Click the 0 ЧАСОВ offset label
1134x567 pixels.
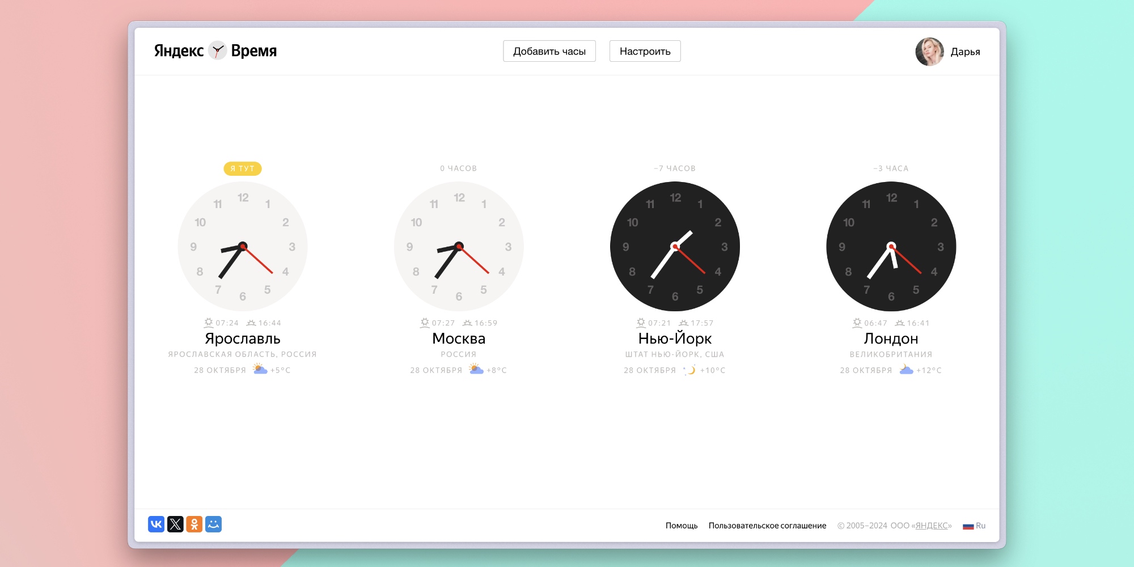pyautogui.click(x=459, y=168)
